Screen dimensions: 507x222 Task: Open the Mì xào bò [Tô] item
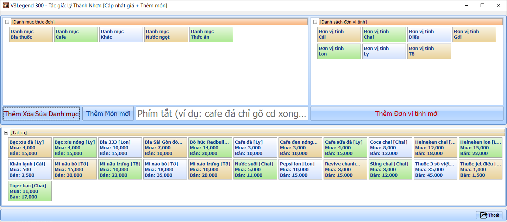165,169
